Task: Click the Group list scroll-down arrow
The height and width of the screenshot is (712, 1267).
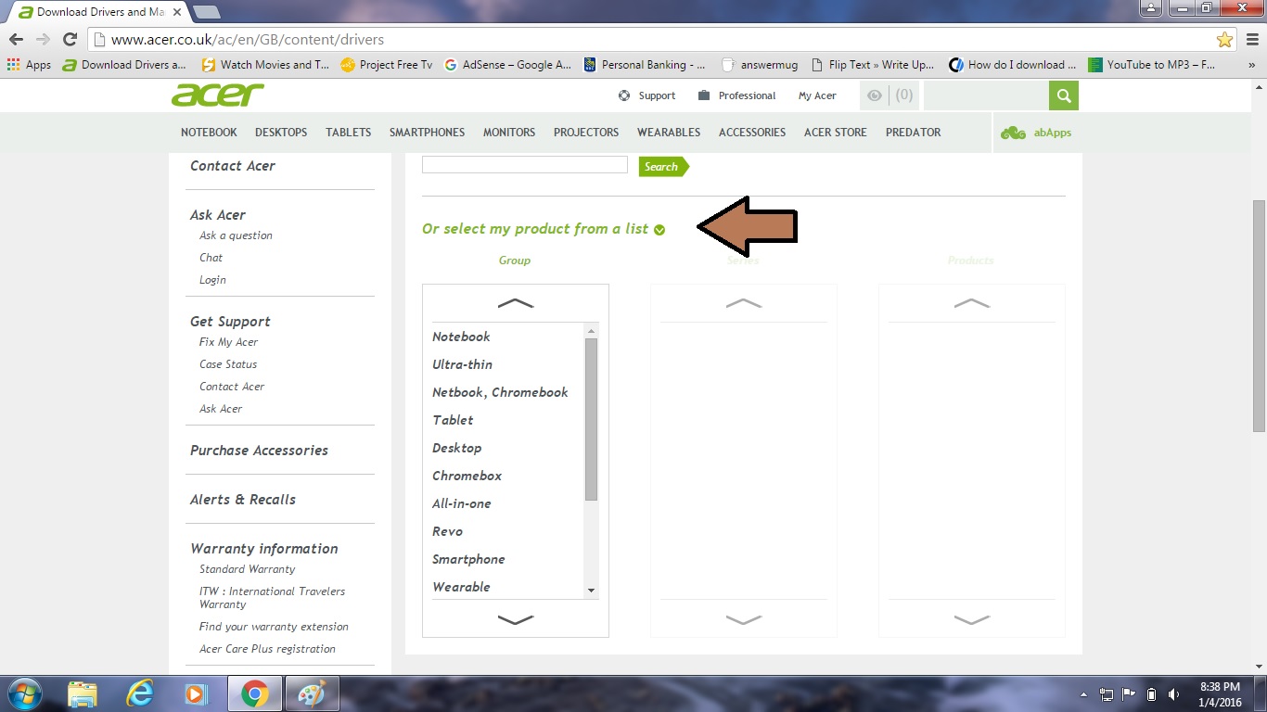Action: click(591, 591)
